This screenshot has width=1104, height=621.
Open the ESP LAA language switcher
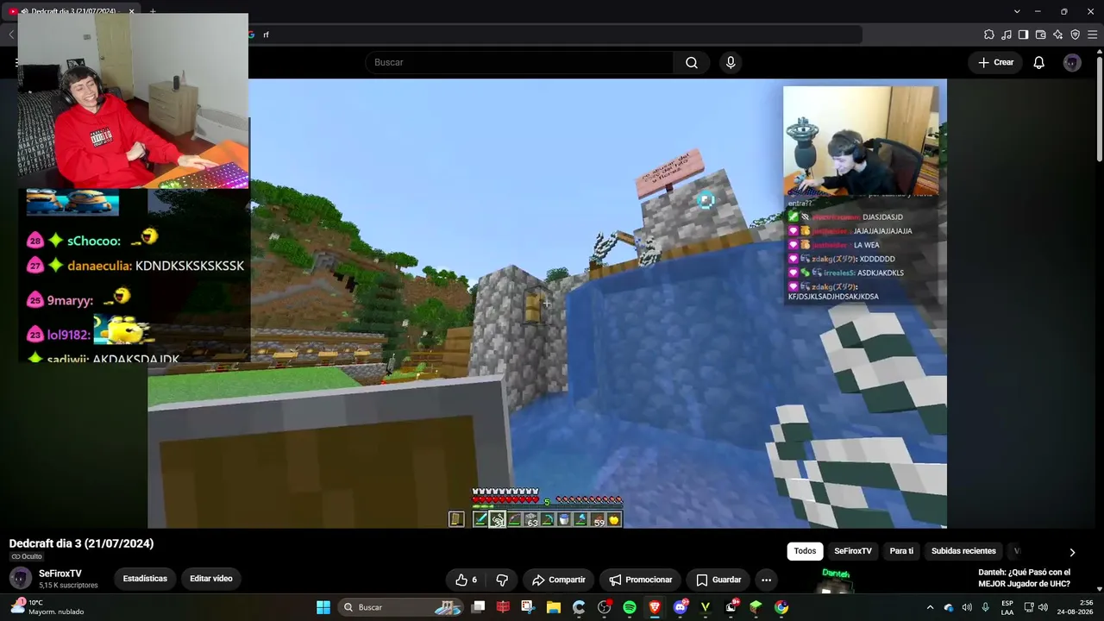[1007, 607]
